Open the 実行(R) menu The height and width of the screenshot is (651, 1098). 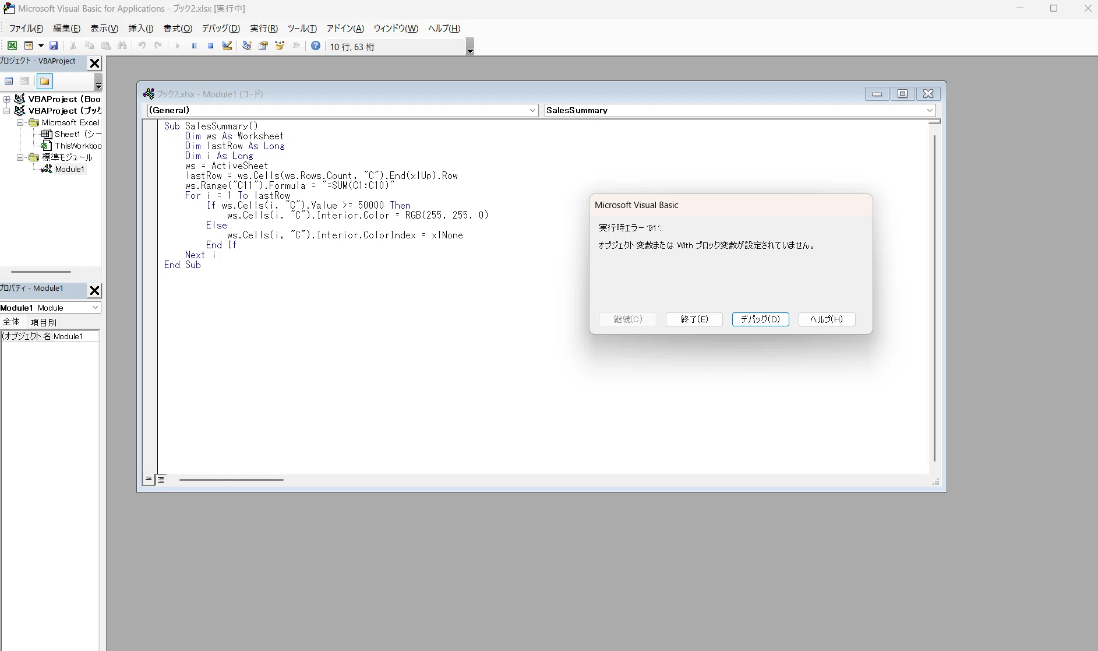tap(264, 29)
